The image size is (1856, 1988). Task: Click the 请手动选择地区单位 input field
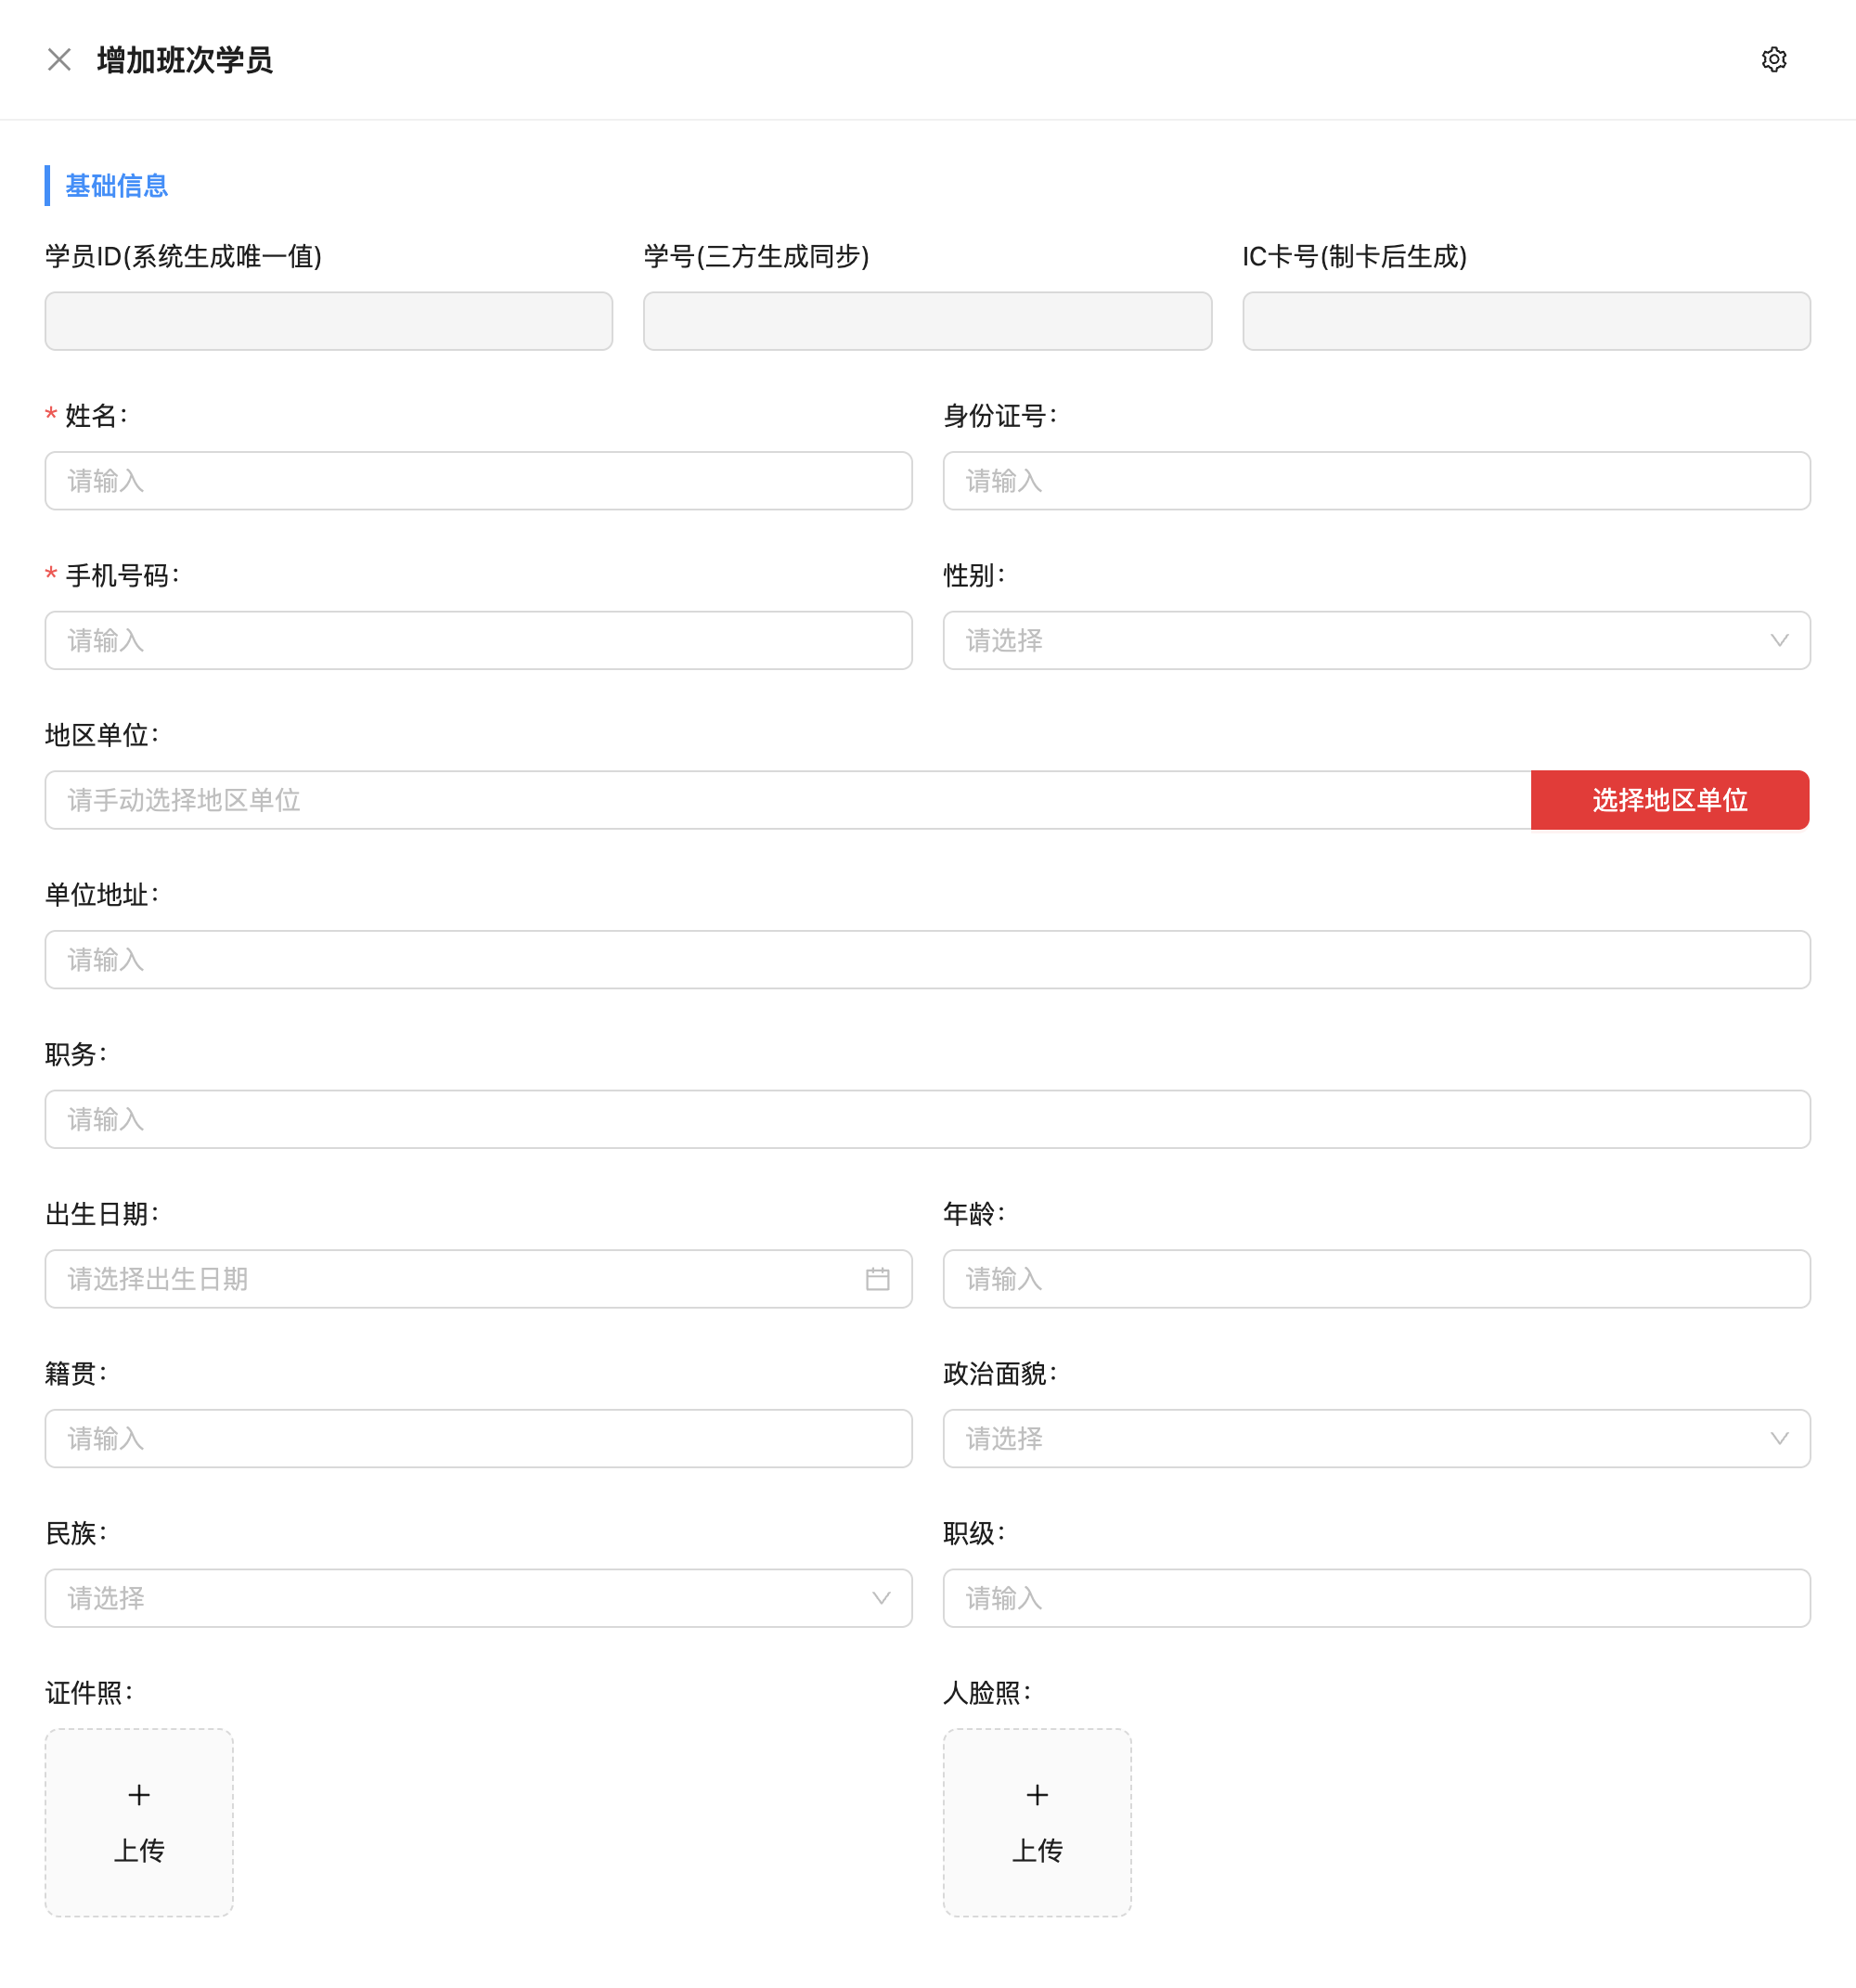(788, 800)
